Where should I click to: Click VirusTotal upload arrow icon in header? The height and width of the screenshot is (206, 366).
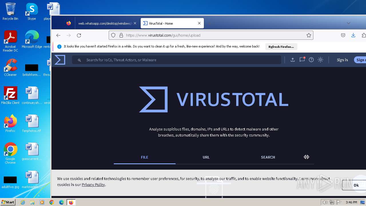293,60
